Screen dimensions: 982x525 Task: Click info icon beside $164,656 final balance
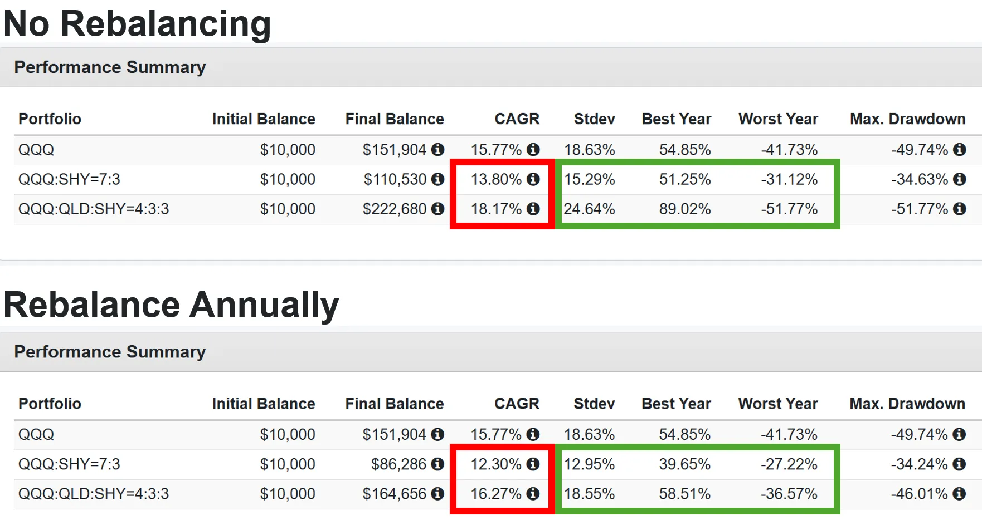(x=438, y=493)
